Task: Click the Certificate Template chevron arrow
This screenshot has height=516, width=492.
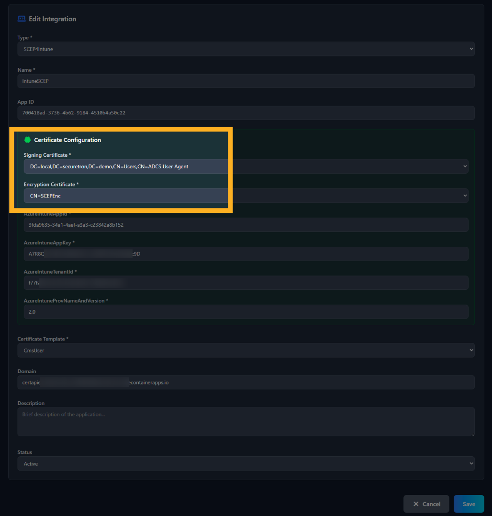Action: [471, 350]
